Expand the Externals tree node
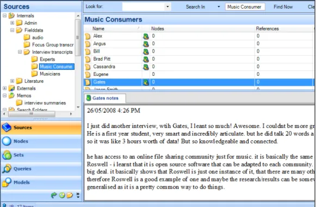 click(x=5, y=88)
